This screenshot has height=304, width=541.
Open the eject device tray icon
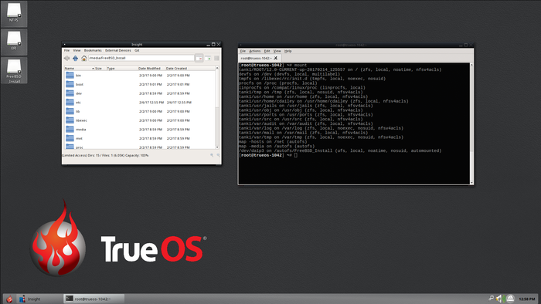[x=510, y=299]
